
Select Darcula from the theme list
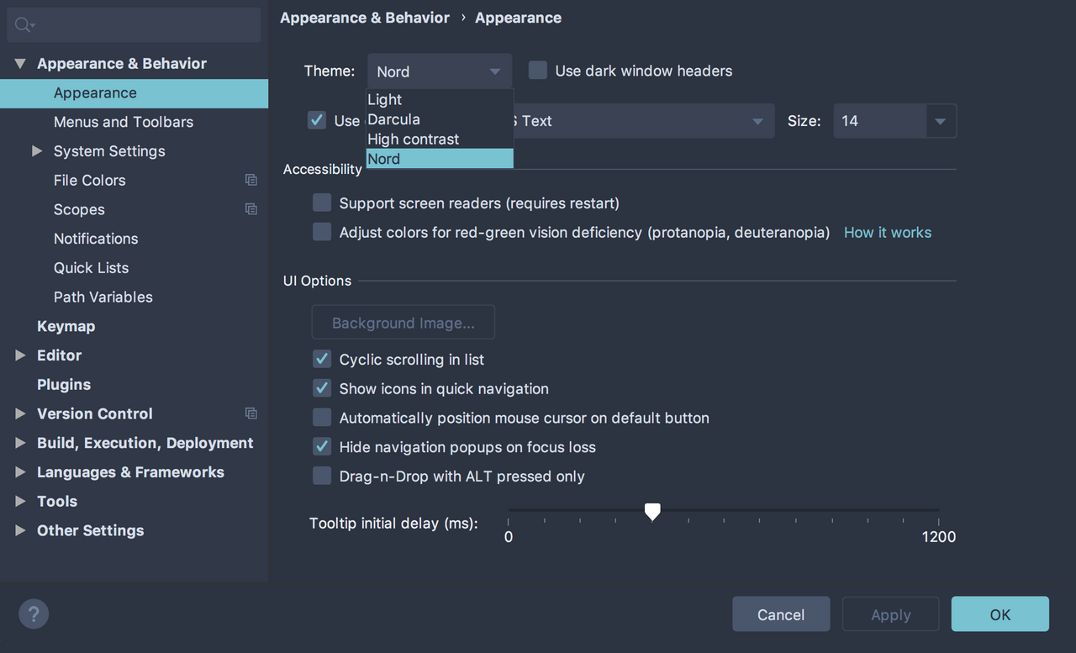click(x=394, y=119)
